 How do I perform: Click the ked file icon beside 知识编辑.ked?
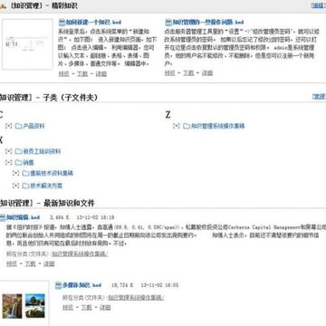tap(3, 217)
